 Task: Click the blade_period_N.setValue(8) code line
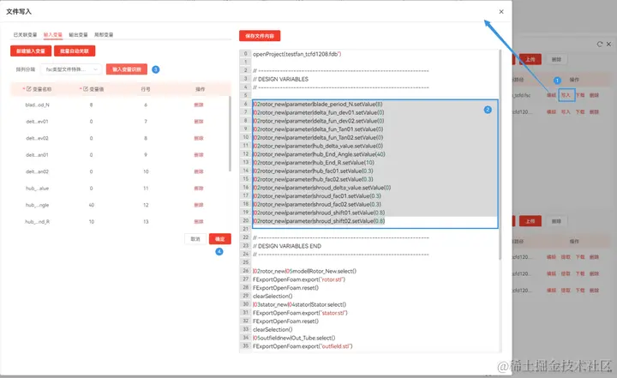tap(318, 104)
